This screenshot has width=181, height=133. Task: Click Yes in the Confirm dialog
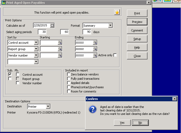point(122,123)
